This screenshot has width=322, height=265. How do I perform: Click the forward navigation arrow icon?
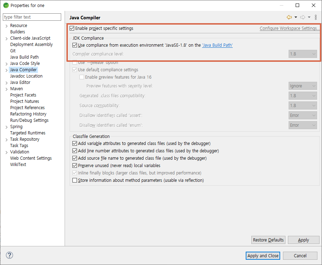point(303,17)
